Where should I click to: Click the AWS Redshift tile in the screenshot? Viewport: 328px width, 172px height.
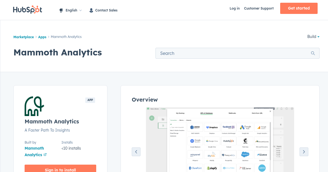click(x=195, y=127)
